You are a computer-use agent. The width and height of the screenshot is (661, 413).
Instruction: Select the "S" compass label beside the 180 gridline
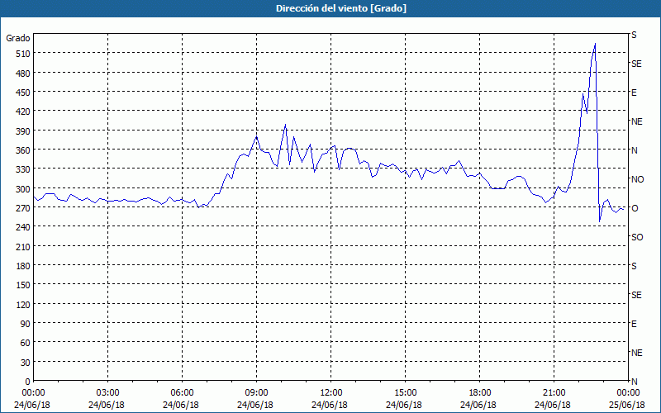tap(634, 266)
